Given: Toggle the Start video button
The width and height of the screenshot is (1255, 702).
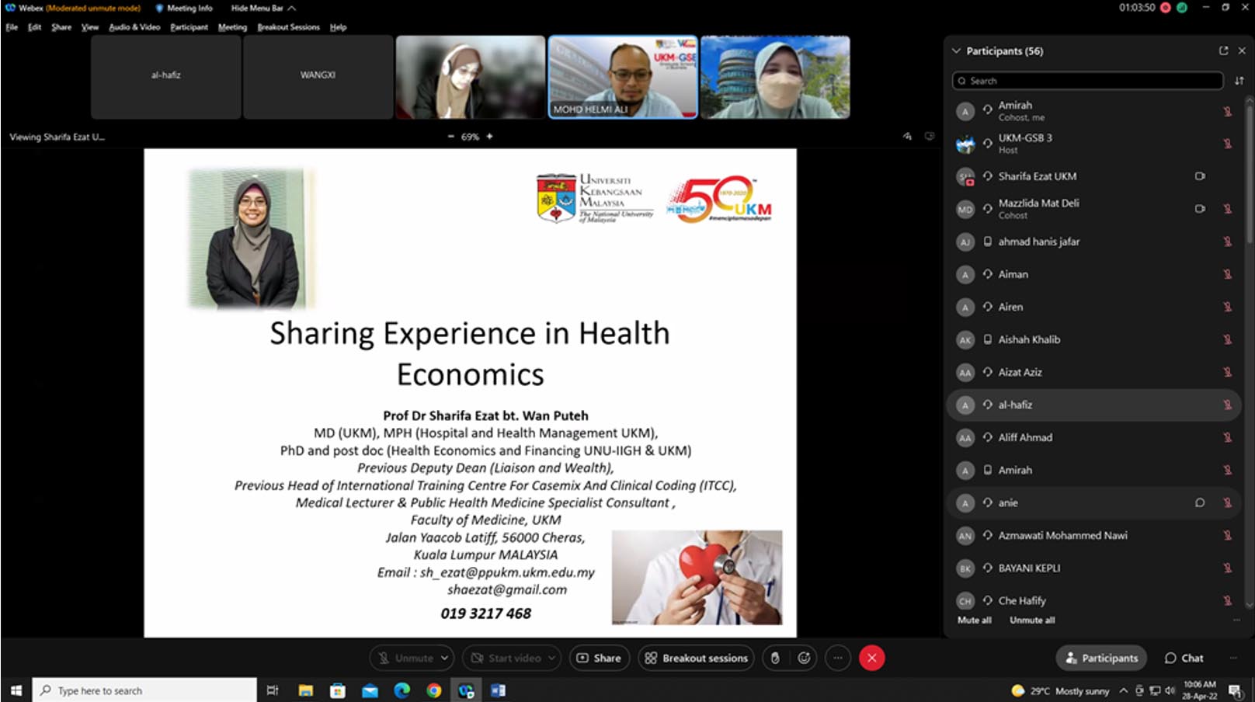Looking at the screenshot, I should pos(505,658).
